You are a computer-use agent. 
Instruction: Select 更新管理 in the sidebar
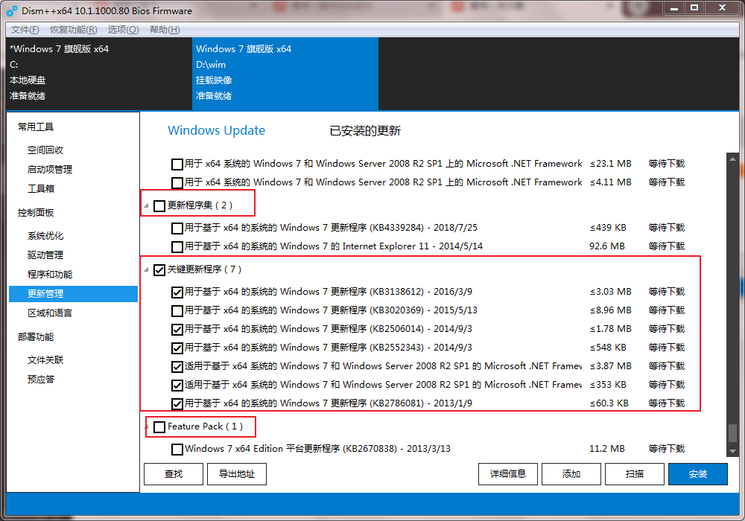point(73,294)
